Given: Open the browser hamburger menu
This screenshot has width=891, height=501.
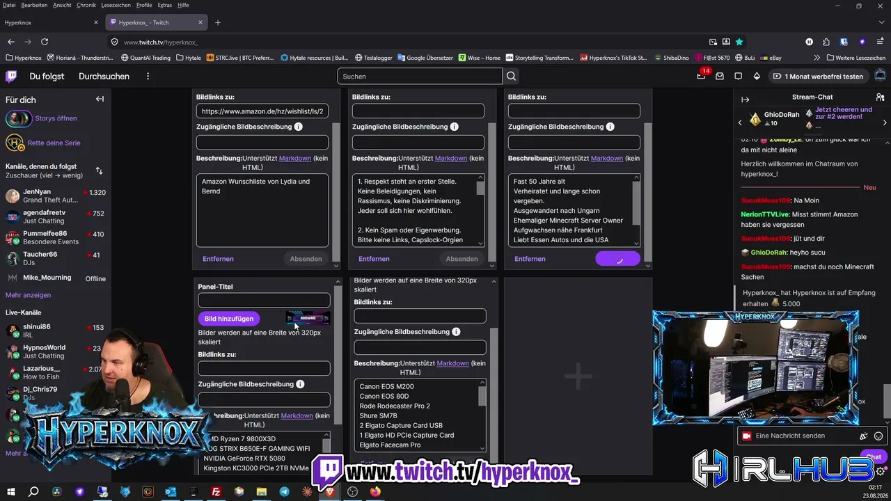Looking at the screenshot, I should point(880,42).
